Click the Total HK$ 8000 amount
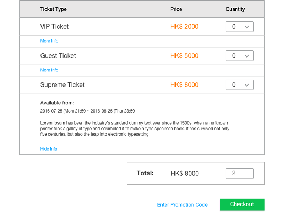Viewport: 284px width, 213px height. pos(184,173)
